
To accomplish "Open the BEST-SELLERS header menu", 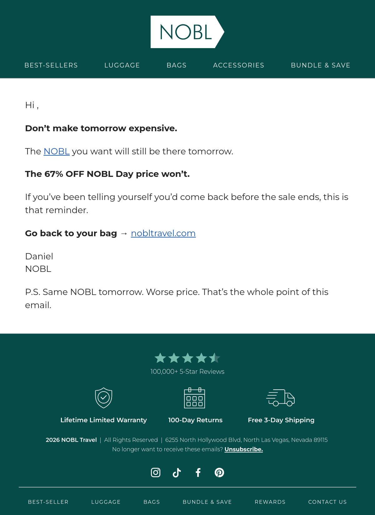I will 51,65.
